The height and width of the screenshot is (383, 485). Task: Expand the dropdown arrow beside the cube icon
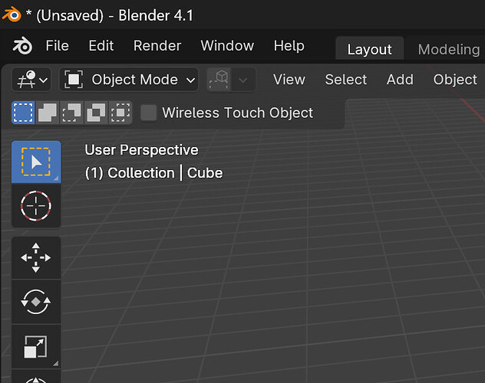coord(243,80)
